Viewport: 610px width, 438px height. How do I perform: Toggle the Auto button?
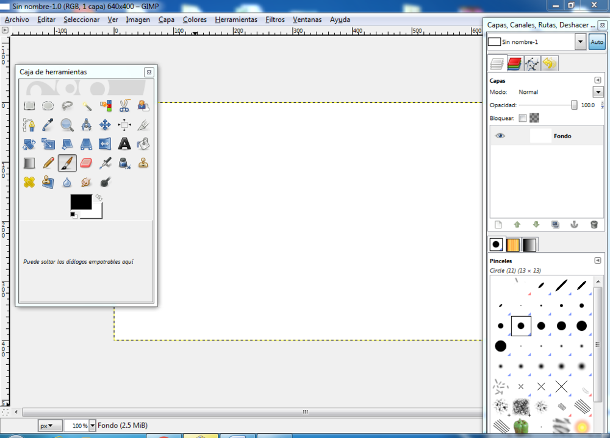click(597, 42)
